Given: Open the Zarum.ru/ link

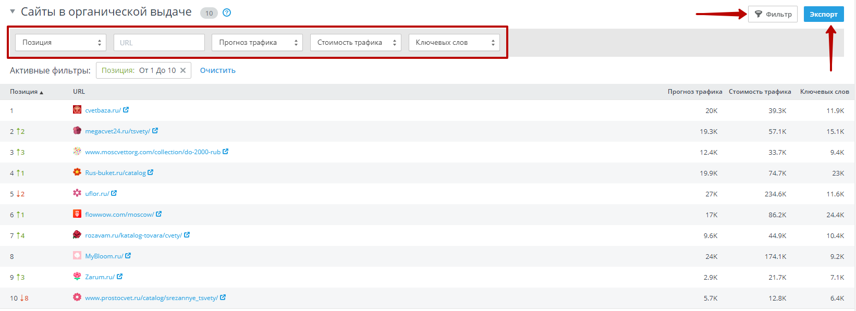Looking at the screenshot, I should (100, 277).
